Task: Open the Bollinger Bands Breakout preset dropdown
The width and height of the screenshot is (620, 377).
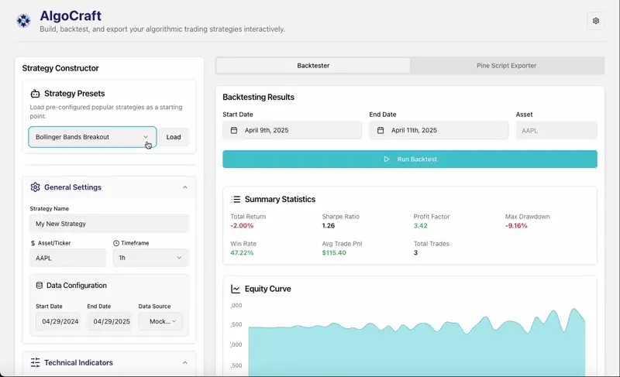Action: [92, 137]
